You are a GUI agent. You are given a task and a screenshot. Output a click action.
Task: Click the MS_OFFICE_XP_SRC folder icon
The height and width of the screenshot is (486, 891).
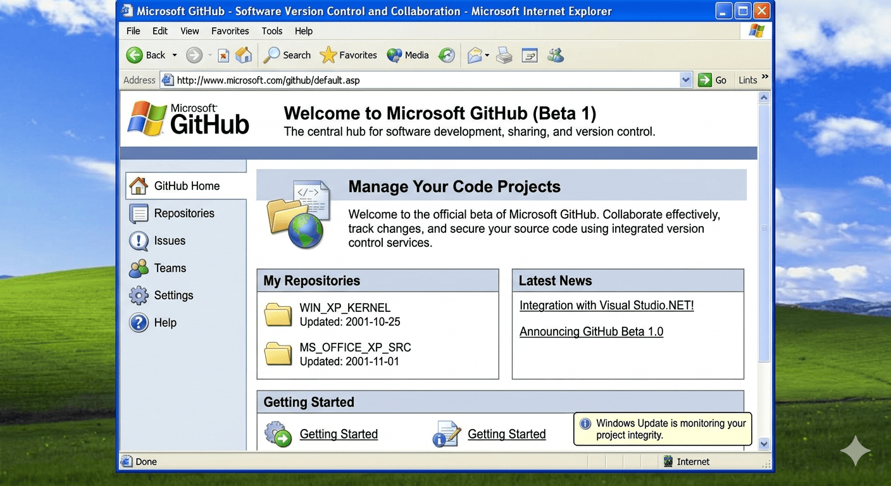point(278,354)
